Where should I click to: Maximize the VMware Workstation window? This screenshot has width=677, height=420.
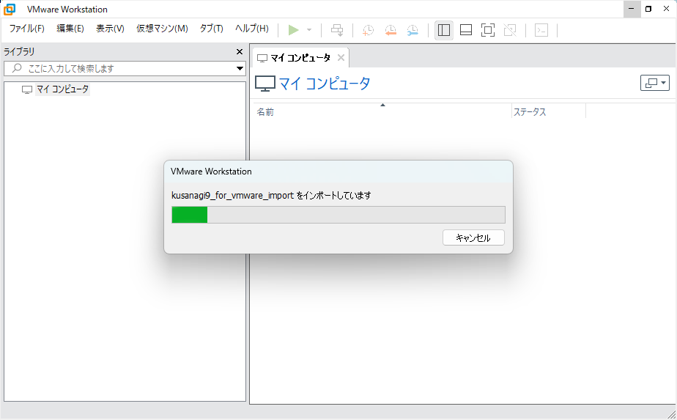(x=648, y=9)
